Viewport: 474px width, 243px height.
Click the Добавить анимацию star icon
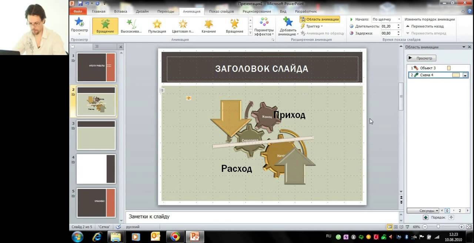tap(288, 21)
